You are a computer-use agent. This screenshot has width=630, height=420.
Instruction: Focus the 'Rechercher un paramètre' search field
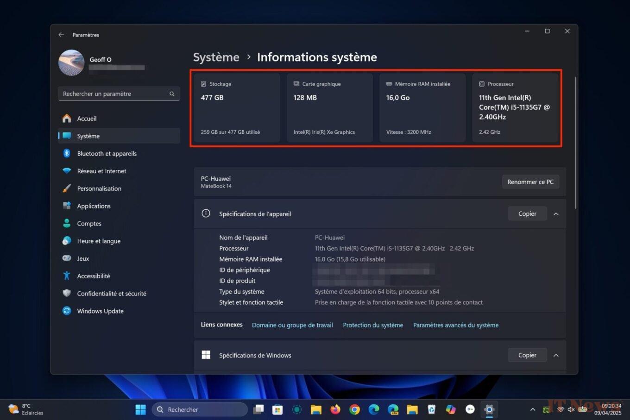click(119, 94)
